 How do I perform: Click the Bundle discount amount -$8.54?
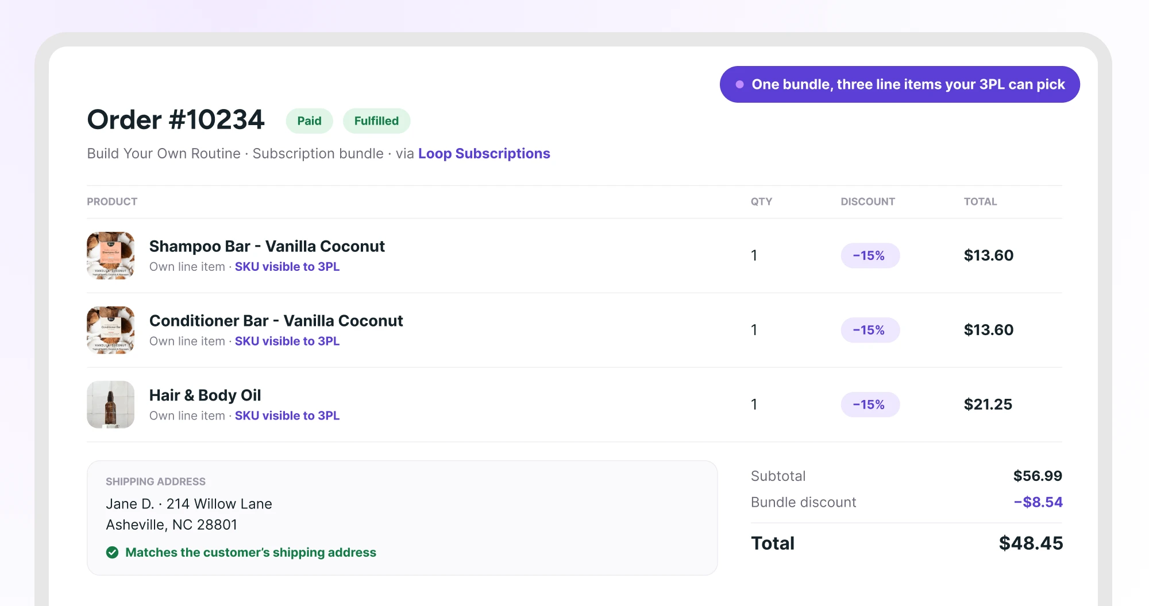1038,502
